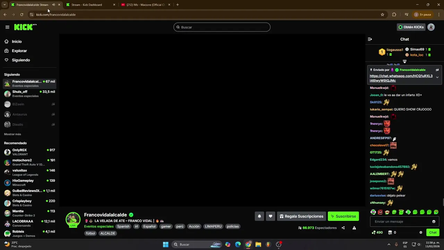Open the emoji picker in message box

[x=434, y=222]
